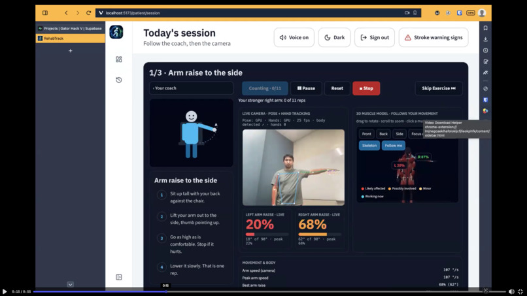The image size is (527, 296).
Task: Expand the tab list chevron at sidebar bottom
Action: (x=70, y=285)
